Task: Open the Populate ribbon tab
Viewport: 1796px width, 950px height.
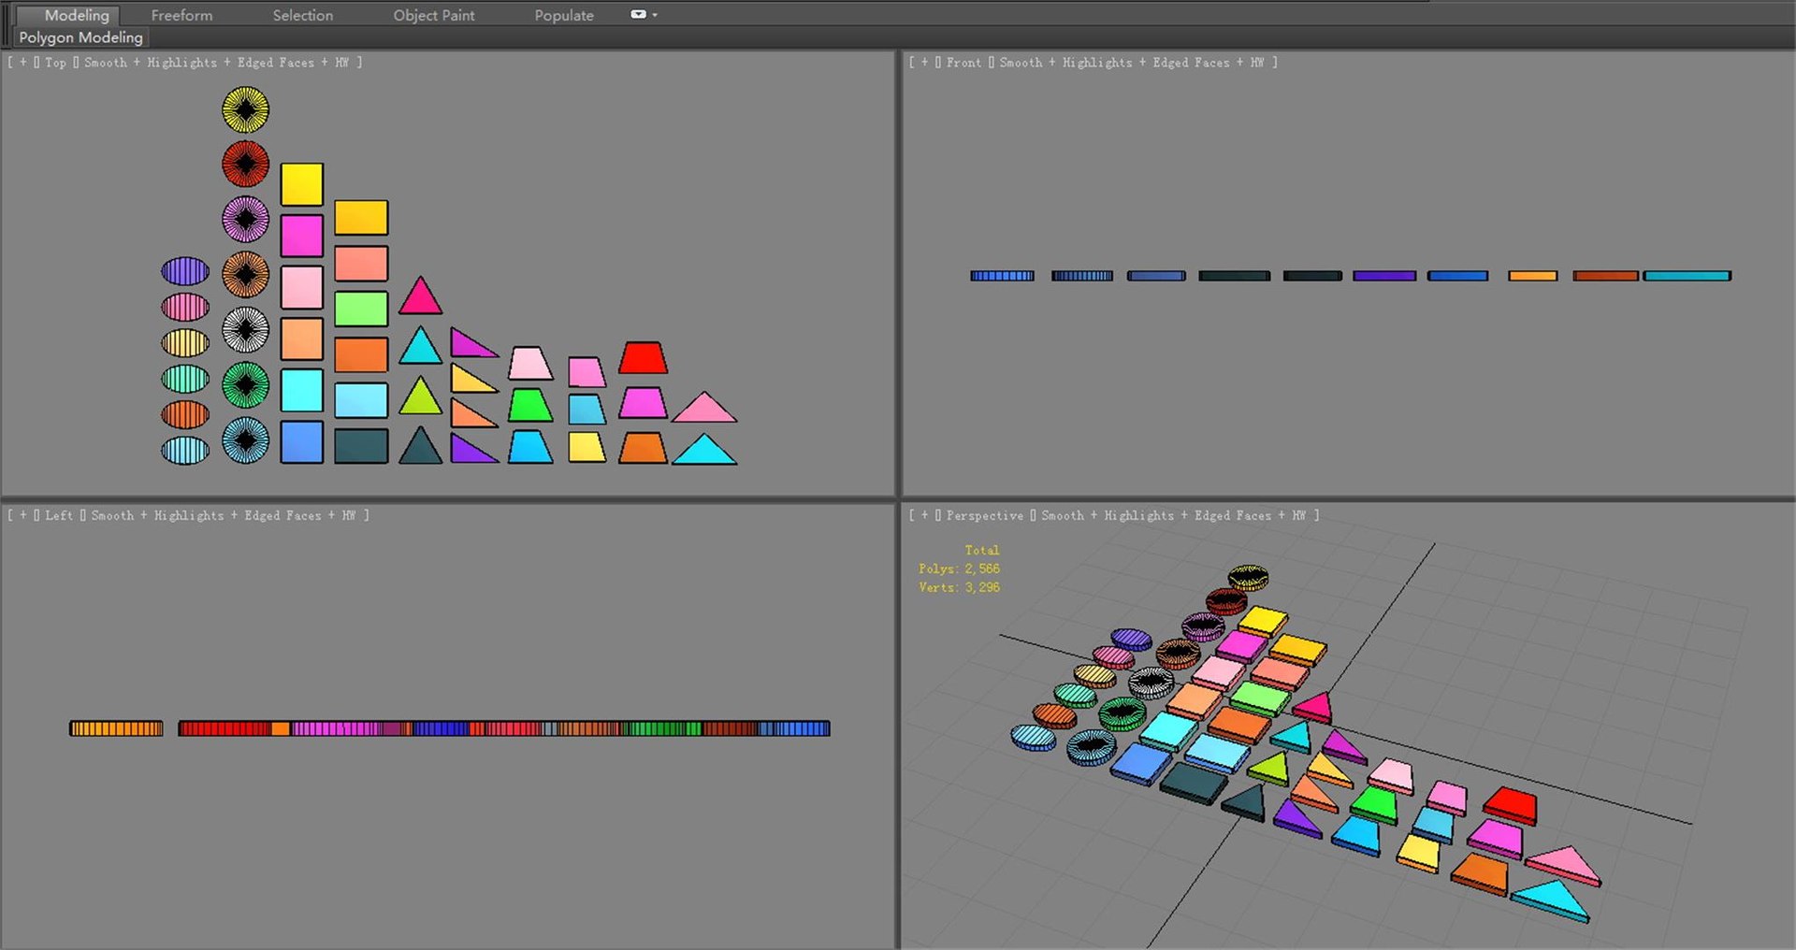Action: (x=564, y=15)
